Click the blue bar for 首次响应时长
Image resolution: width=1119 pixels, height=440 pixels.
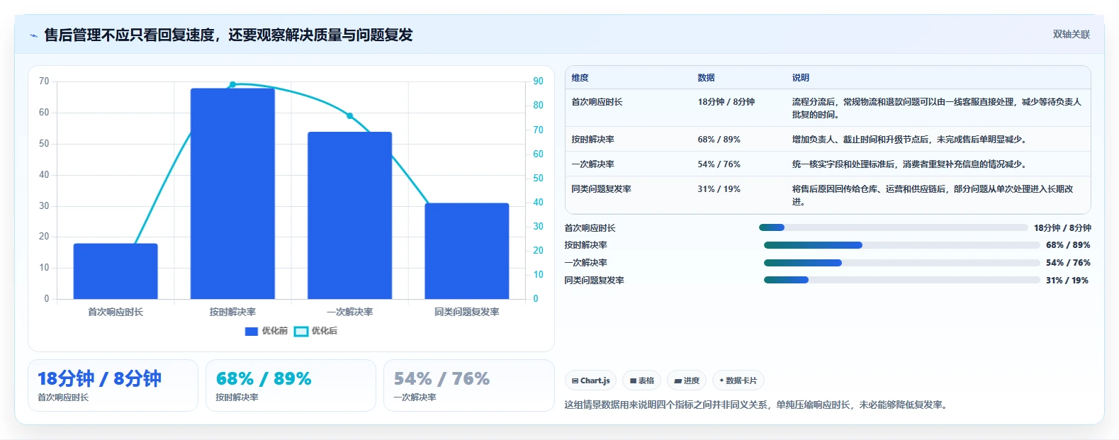pyautogui.click(x=116, y=271)
